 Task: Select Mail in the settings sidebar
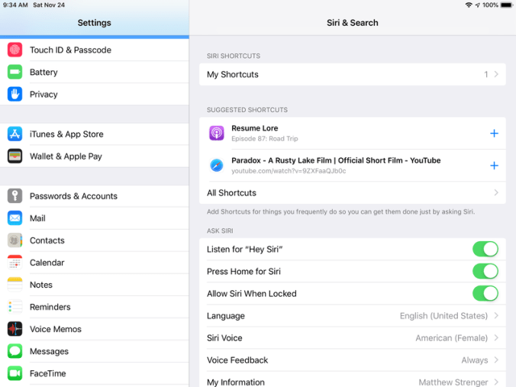point(37,218)
